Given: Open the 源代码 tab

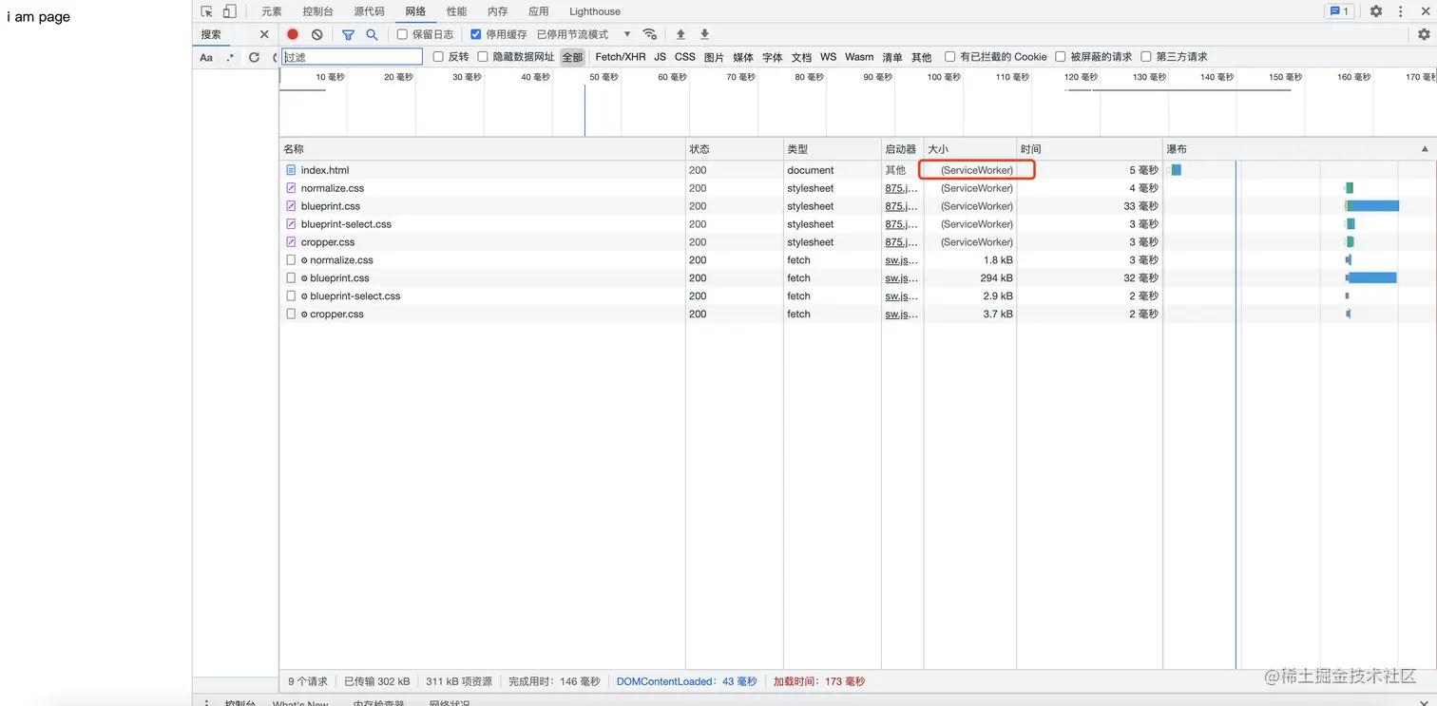Looking at the screenshot, I should (x=369, y=11).
